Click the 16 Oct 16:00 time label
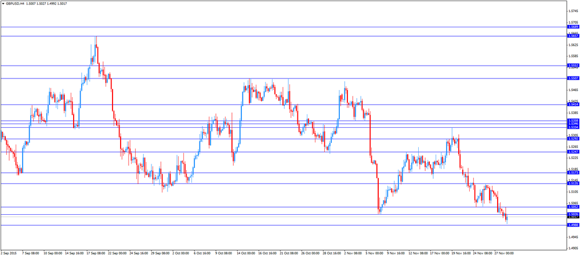 (x=266, y=254)
